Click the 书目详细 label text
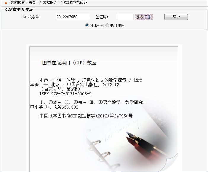 [x=117, y=26]
